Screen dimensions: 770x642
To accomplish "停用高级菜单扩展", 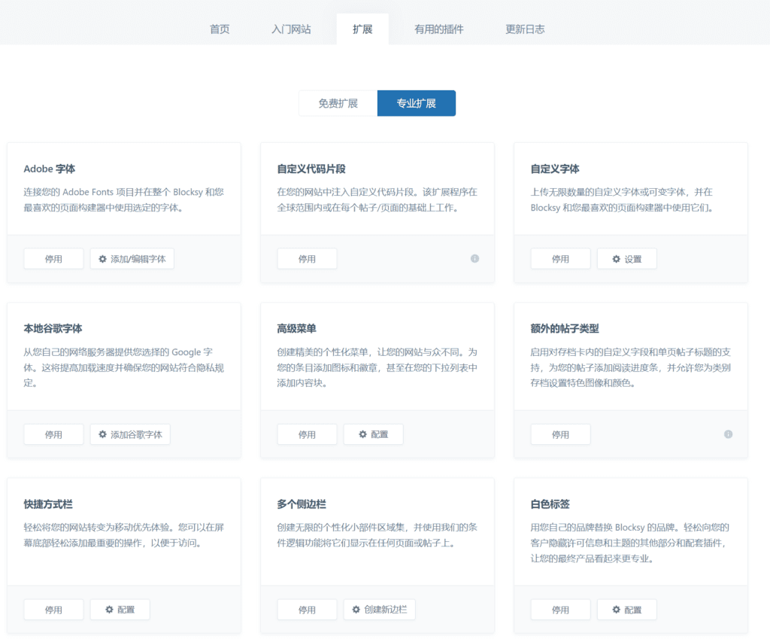I will (307, 434).
